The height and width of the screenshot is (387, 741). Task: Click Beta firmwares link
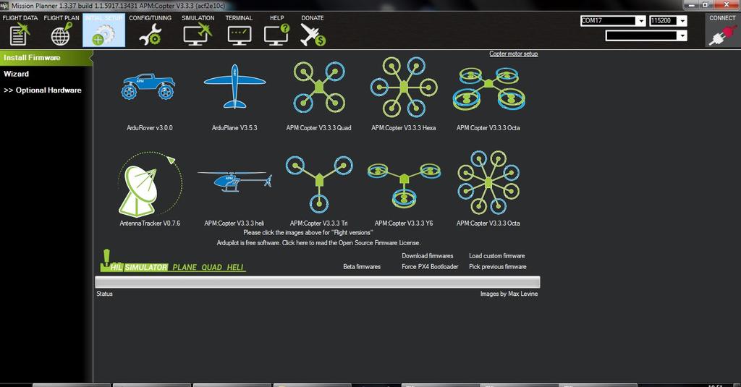coord(362,266)
